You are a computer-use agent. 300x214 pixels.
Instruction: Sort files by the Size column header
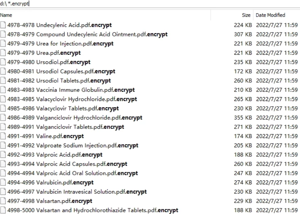coord(246,15)
